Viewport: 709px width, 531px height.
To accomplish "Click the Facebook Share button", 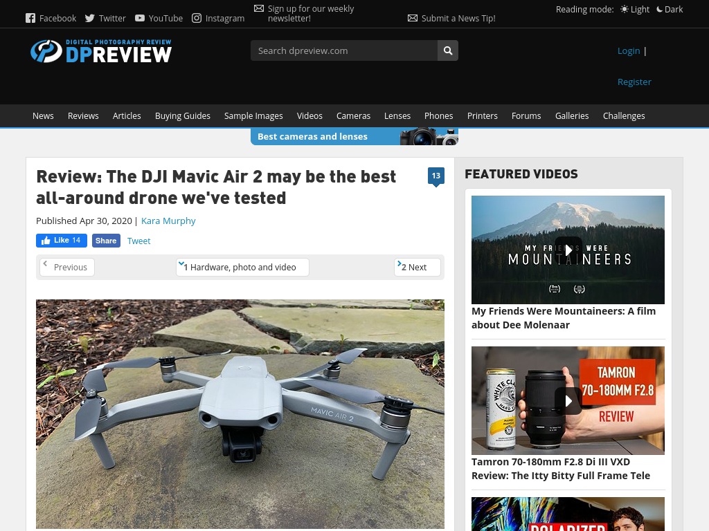I will tap(106, 241).
